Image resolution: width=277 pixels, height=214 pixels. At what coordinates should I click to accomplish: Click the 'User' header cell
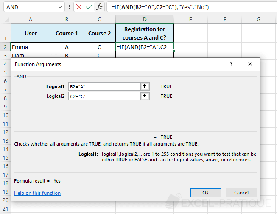(31, 33)
